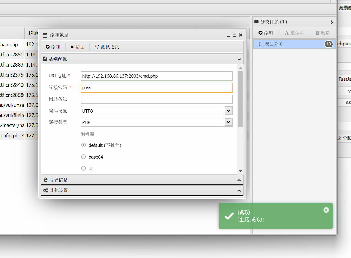This screenshot has width=351, height=258.
Task: Select the default (不推荐) encoder radio
Action: click(x=83, y=145)
